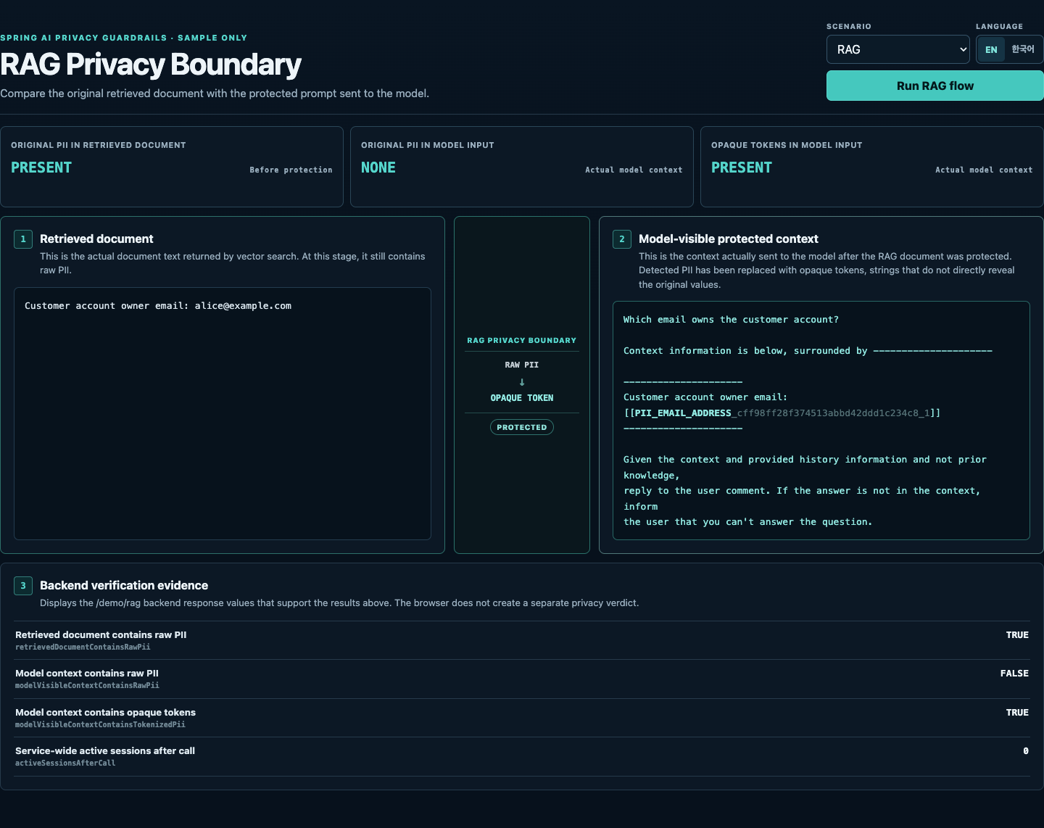Click the modelVisibleContextContainsTokenizedPii field name
This screenshot has width=1044, height=828.
tap(100, 724)
